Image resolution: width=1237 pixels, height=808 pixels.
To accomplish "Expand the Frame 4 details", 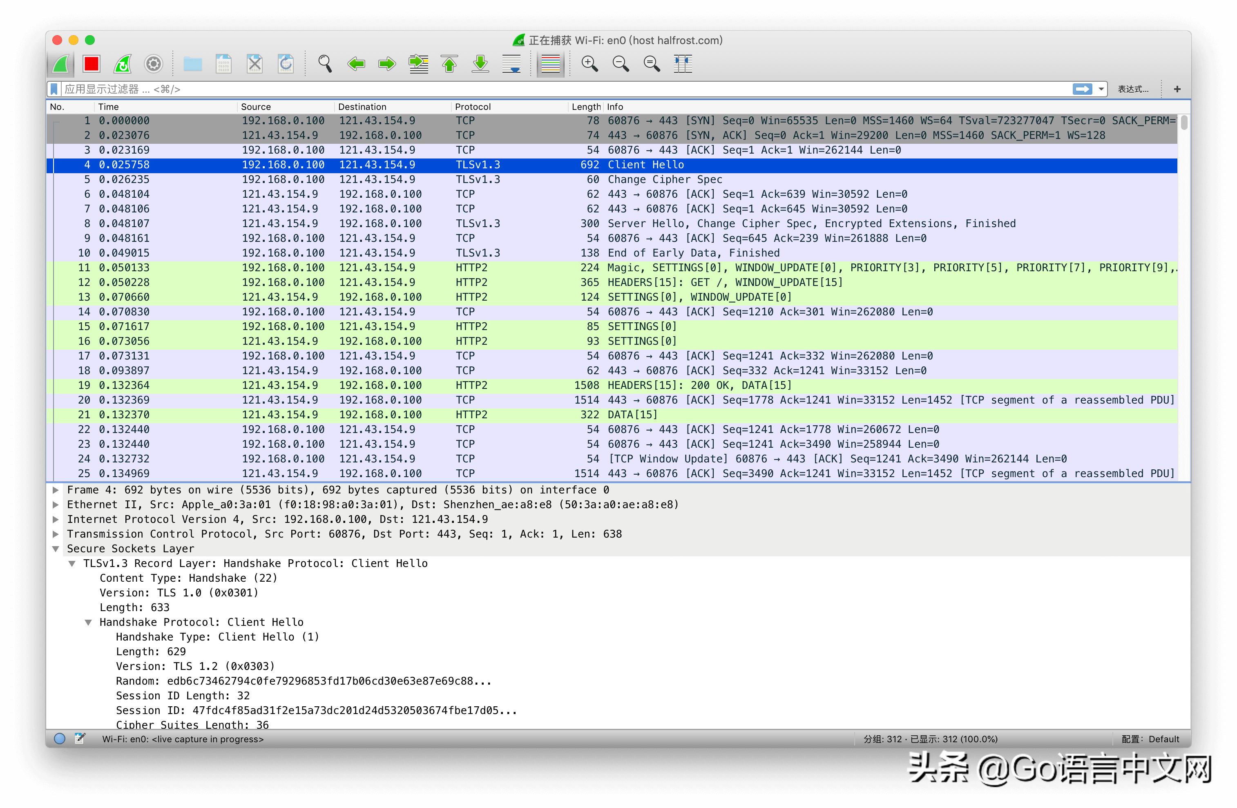I will pos(56,490).
